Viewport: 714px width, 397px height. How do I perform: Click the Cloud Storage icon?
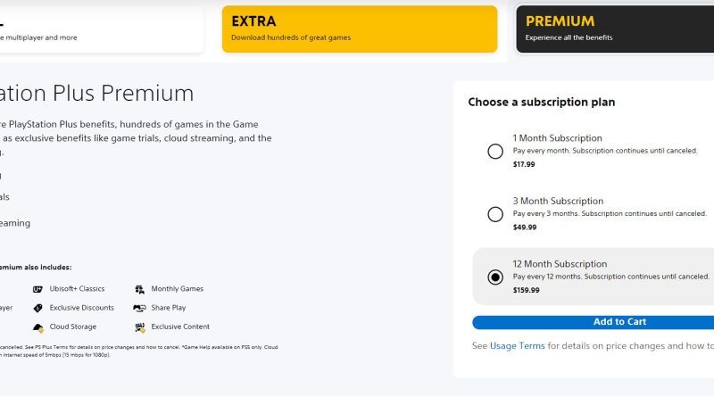pyautogui.click(x=38, y=327)
